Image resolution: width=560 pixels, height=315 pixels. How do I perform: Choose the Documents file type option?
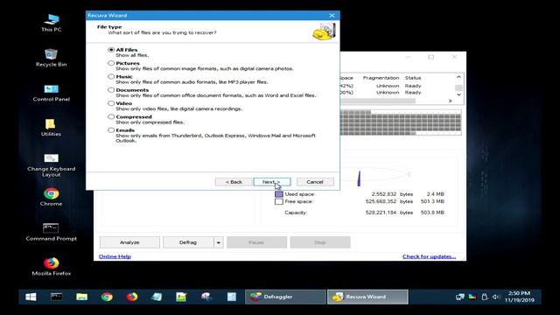[x=111, y=90]
